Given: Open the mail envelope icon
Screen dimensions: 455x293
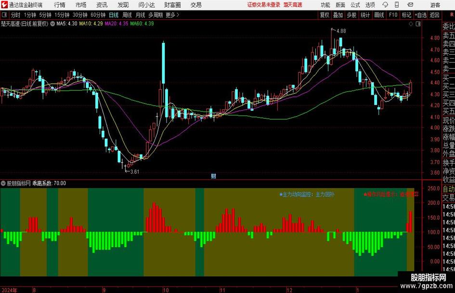Looking at the screenshot, I should coord(410,5).
